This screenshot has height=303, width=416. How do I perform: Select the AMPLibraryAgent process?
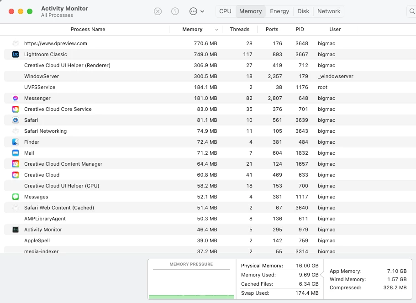coord(45,219)
